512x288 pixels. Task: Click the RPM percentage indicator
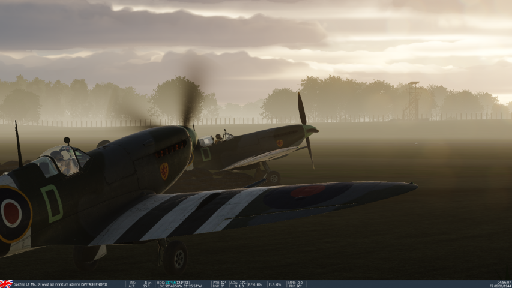[x=256, y=284]
